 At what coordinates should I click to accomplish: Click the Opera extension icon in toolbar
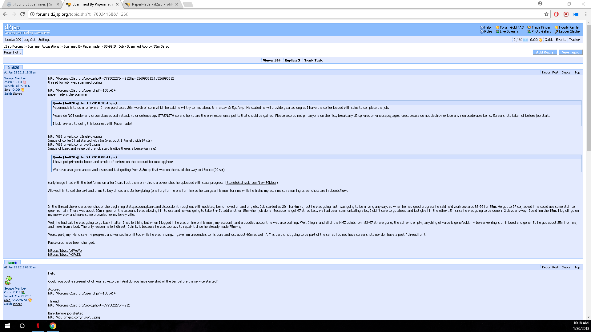pos(556,14)
